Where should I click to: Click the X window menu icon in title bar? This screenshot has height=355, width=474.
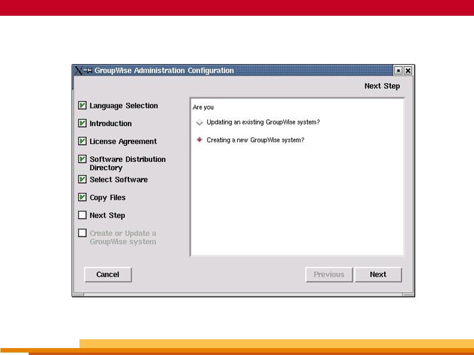click(79, 71)
